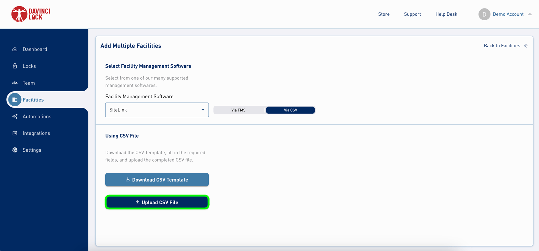This screenshot has height=251, width=539.
Task: Click the Facilities building icon
Action: click(15, 100)
